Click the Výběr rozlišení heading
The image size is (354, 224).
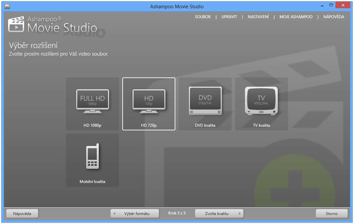(x=33, y=45)
